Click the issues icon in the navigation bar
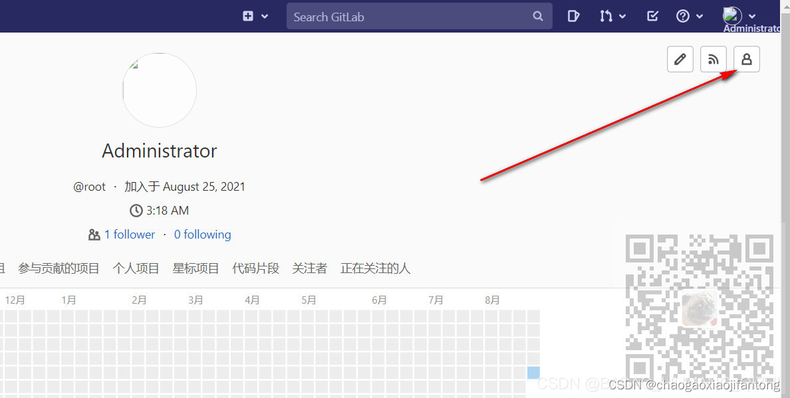 [x=573, y=15]
